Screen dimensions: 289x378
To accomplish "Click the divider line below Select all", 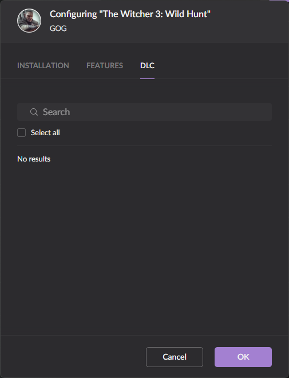I will click(x=144, y=145).
